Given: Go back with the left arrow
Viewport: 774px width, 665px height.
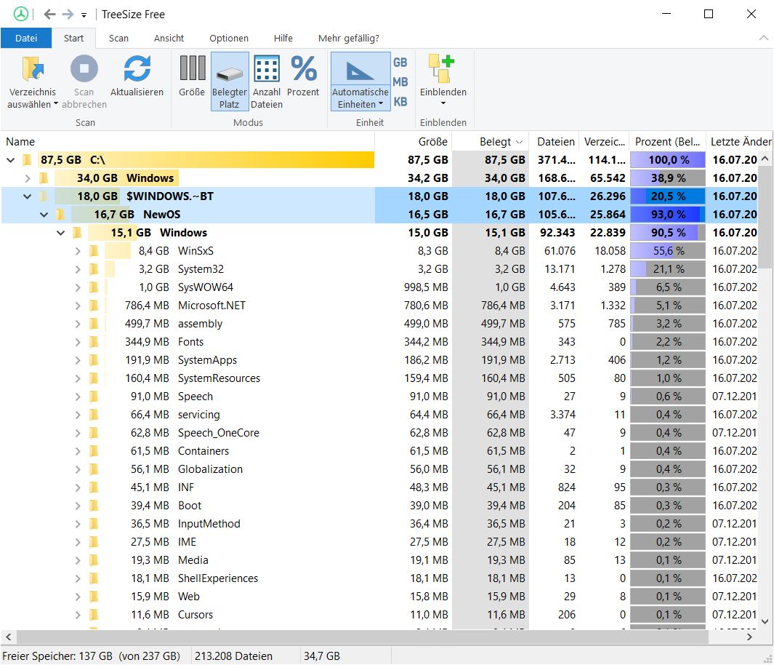Looking at the screenshot, I should [49, 15].
